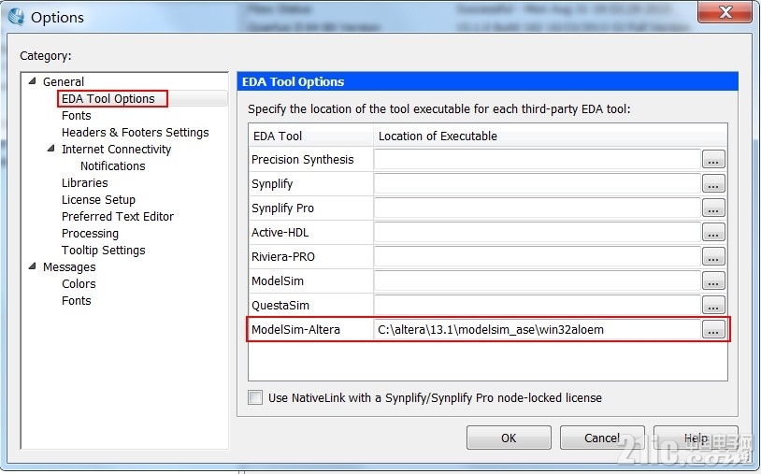
Task: Open Headers & Footers Settings category
Action: [x=135, y=133]
